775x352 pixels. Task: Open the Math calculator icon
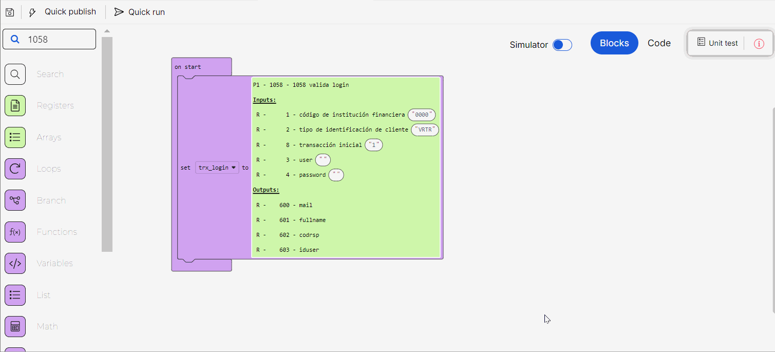(15, 326)
